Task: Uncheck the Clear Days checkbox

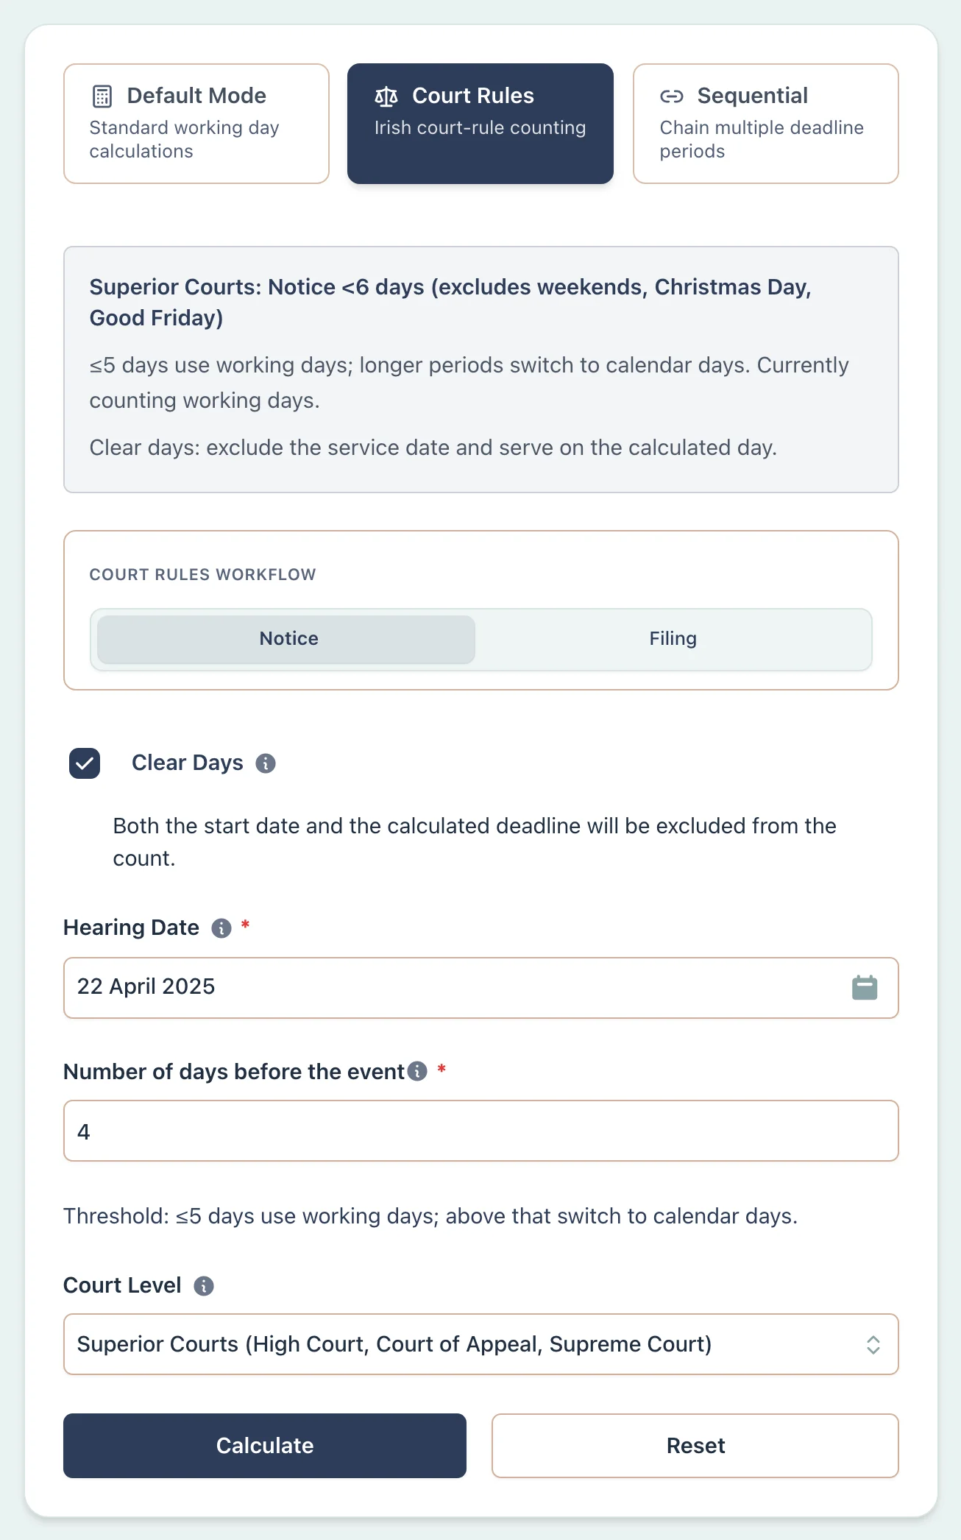Action: point(84,763)
